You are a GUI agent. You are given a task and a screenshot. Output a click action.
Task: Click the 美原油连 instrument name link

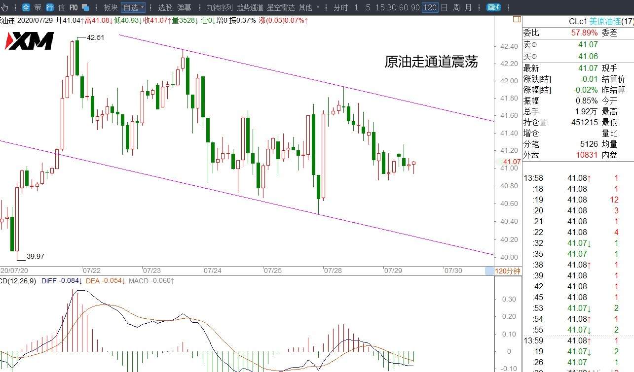[605, 21]
